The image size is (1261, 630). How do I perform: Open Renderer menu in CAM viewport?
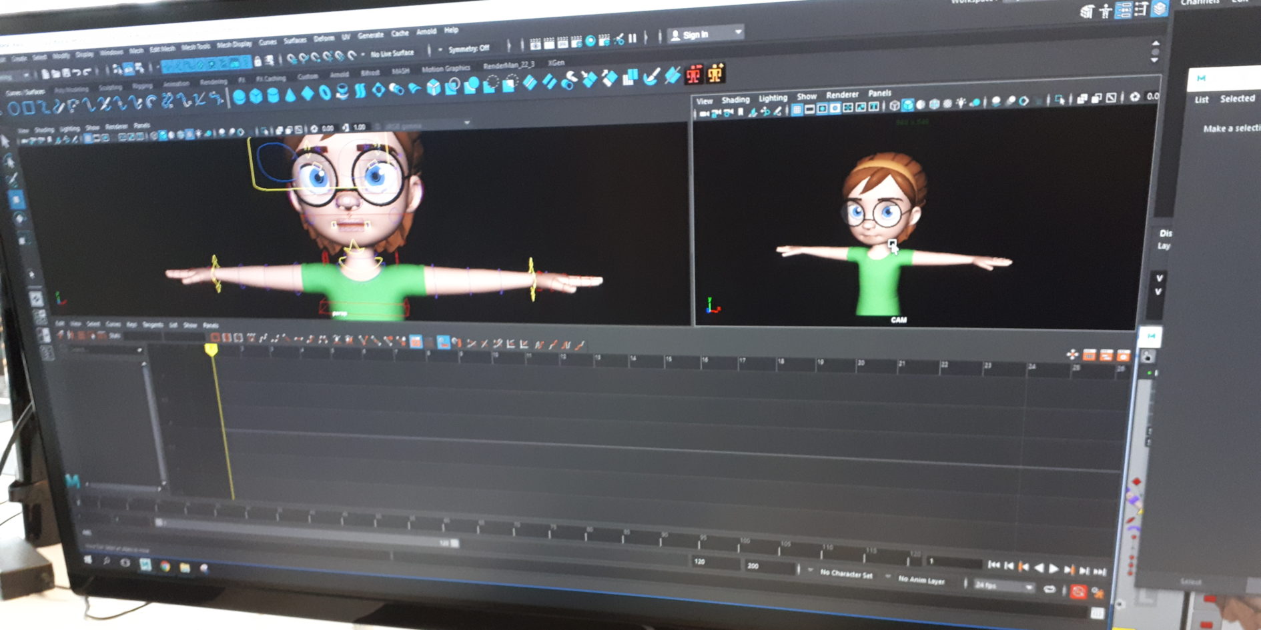843,95
